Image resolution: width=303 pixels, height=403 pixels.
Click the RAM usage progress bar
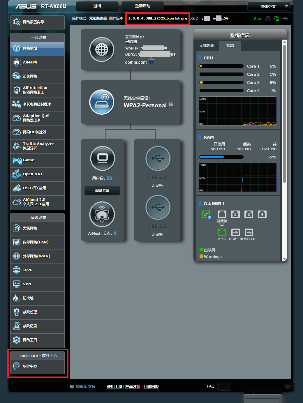pyautogui.click(x=221, y=157)
